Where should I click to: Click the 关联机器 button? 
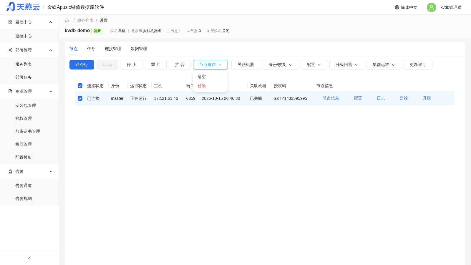click(x=246, y=65)
